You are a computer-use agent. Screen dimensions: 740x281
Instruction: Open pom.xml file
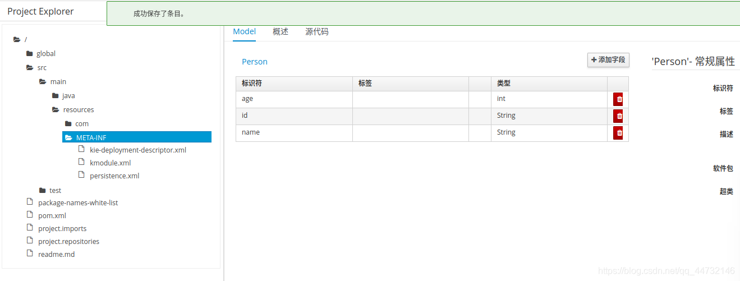tap(52, 216)
